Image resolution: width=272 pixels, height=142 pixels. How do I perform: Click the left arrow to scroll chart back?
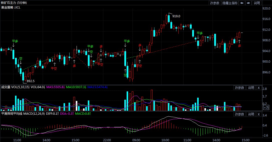tap(242, 3)
